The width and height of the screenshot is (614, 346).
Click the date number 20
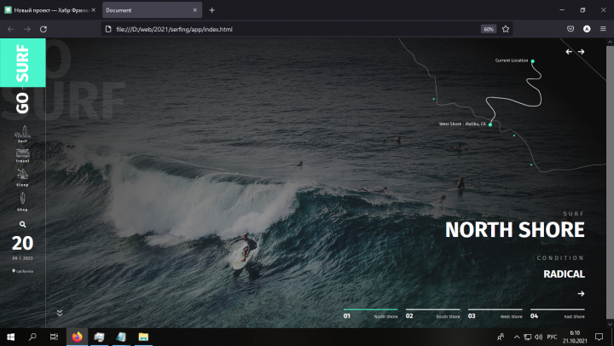(x=22, y=243)
